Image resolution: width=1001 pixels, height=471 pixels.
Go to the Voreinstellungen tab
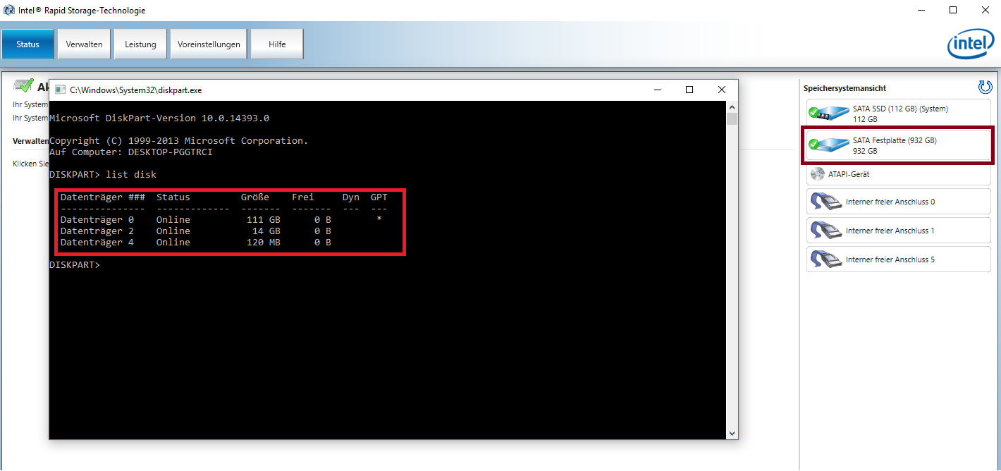pyautogui.click(x=209, y=44)
